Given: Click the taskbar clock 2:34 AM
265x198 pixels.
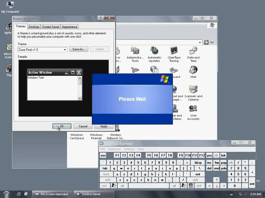Looking at the screenshot, I should (x=255, y=194).
